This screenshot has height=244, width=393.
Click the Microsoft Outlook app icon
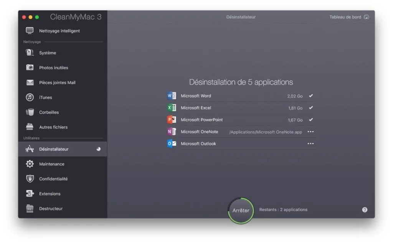pos(172,143)
